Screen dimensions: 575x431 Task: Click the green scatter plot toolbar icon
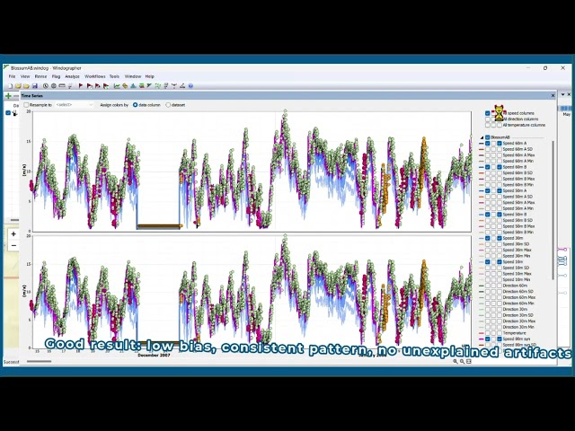(158, 86)
